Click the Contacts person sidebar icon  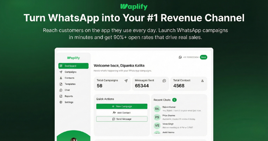pos(61,78)
